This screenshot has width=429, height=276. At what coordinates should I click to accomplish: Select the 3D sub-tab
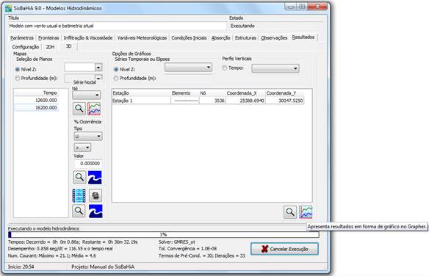tap(68, 46)
